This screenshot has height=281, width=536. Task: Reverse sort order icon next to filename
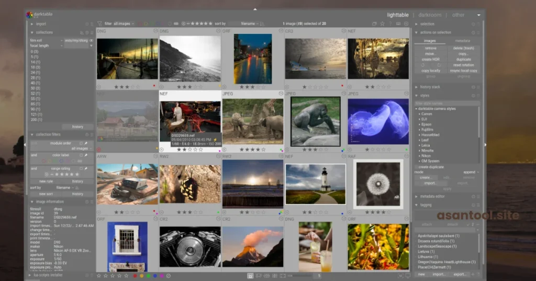click(262, 24)
